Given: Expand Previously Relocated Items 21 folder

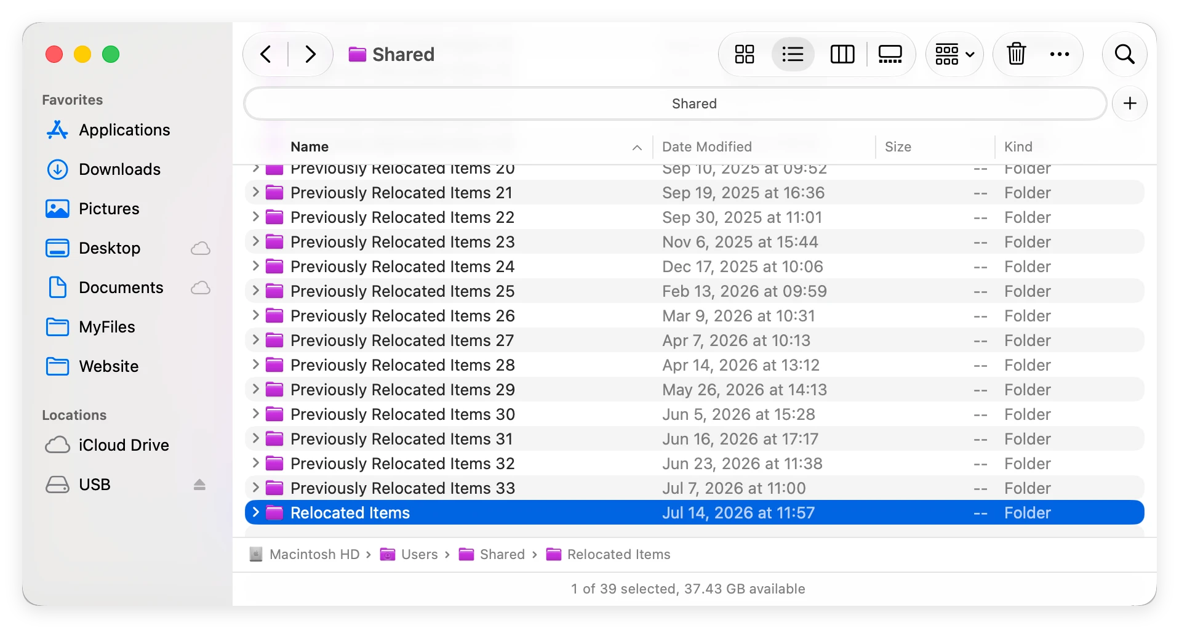Looking at the screenshot, I should [x=255, y=192].
